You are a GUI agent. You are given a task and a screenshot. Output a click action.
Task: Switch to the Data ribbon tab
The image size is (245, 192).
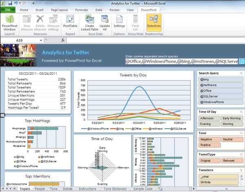point(99,10)
